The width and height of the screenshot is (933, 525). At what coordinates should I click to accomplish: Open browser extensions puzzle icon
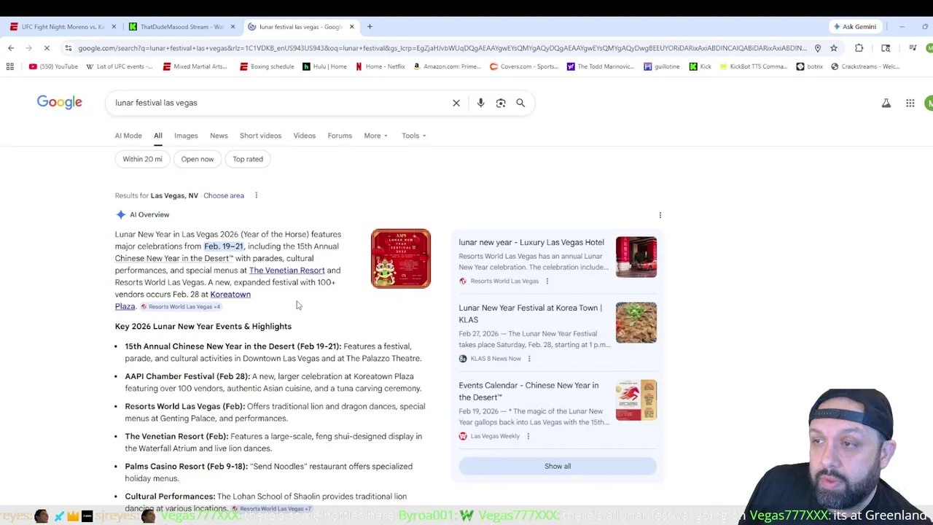859,48
